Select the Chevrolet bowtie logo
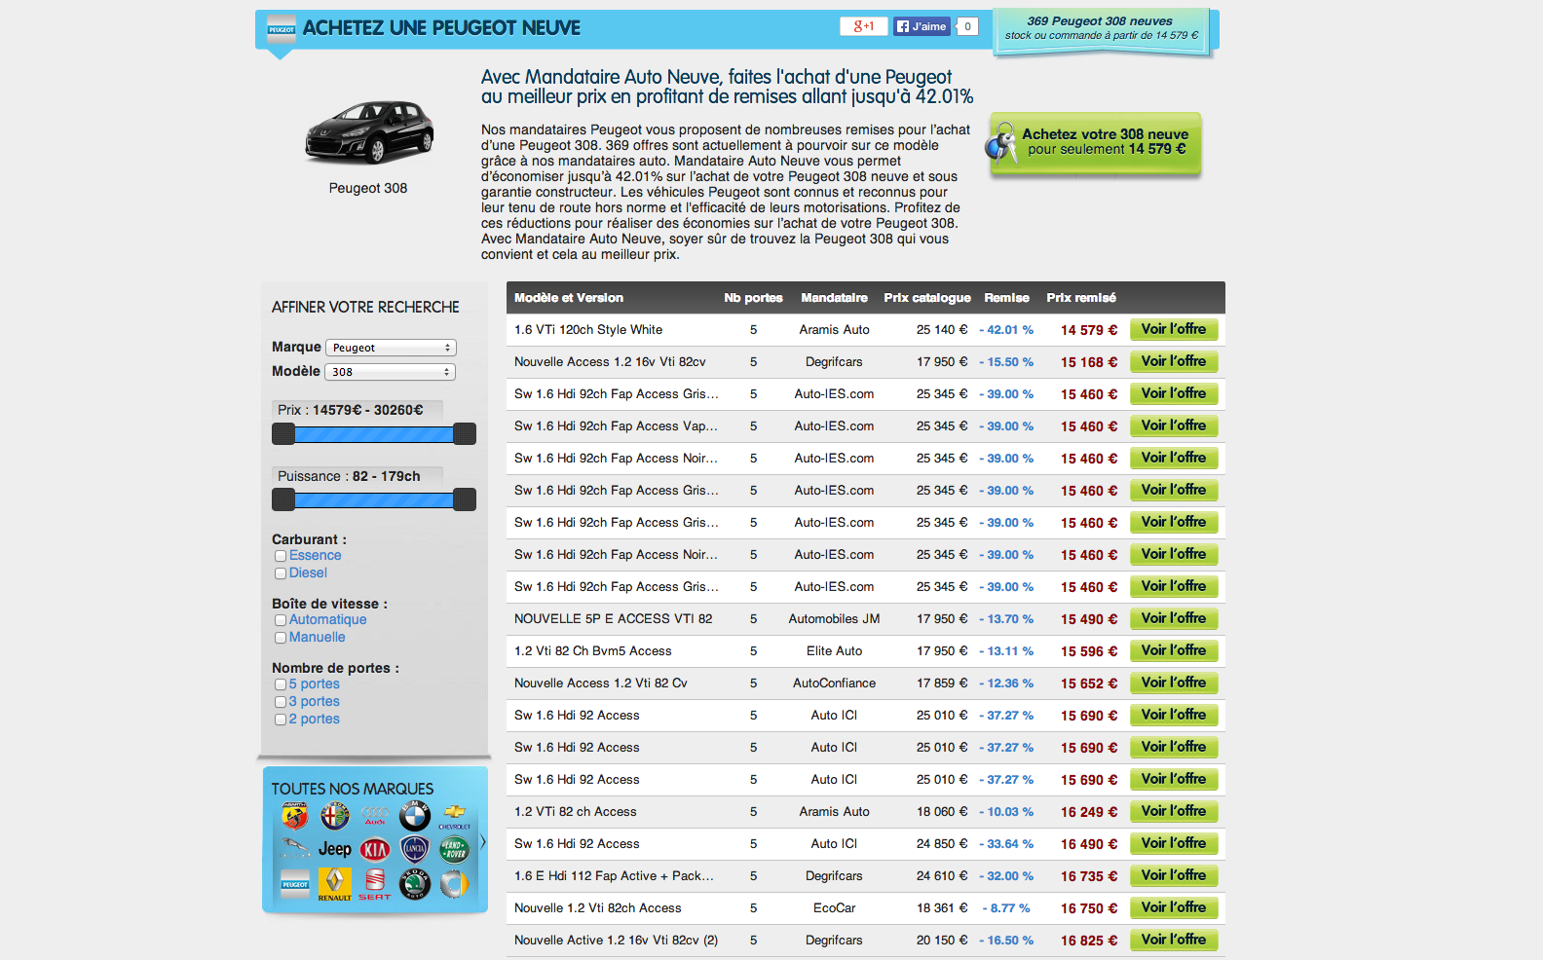The height and width of the screenshot is (960, 1543). pos(454,816)
